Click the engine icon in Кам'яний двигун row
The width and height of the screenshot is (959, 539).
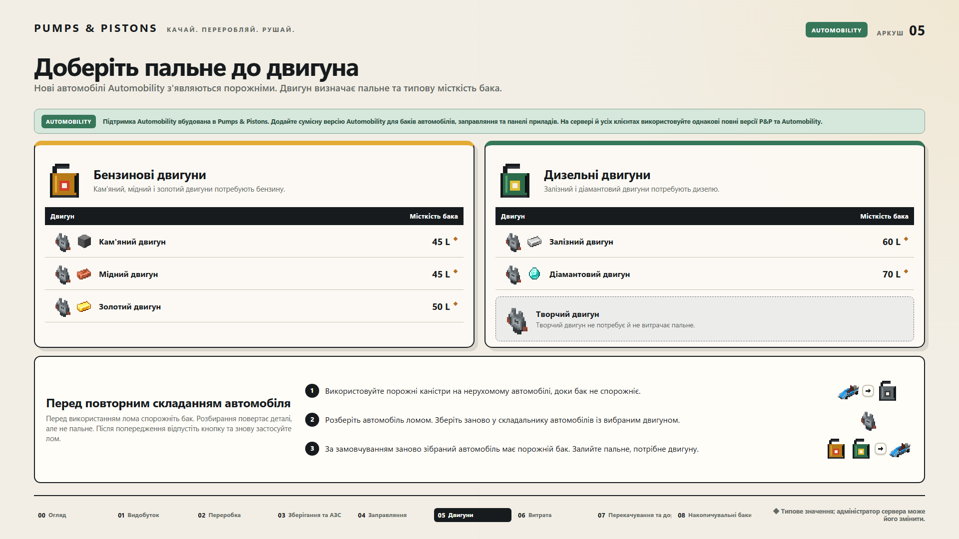(63, 242)
